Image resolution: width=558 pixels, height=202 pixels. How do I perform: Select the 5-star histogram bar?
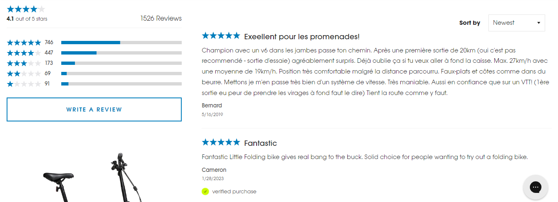[x=121, y=43]
